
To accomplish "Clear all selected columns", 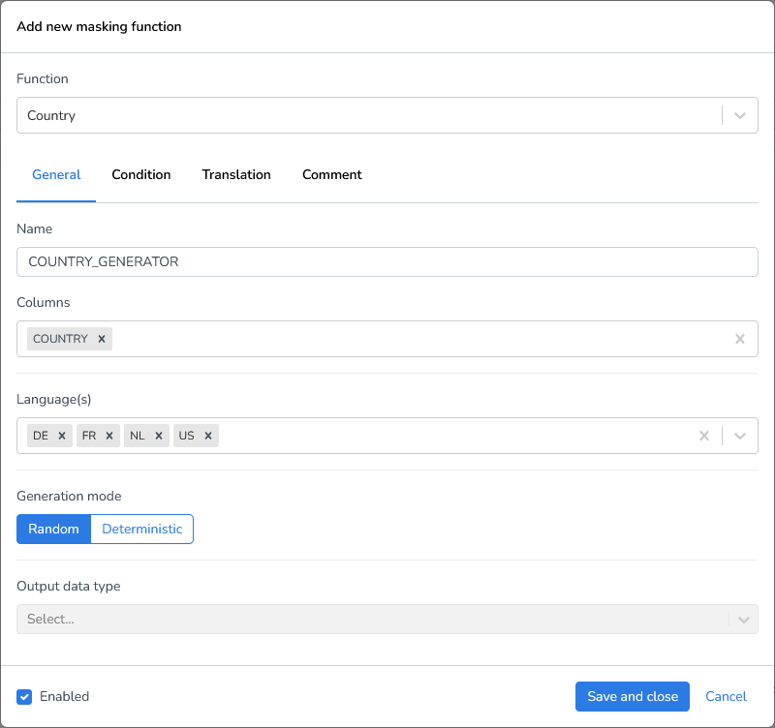I will pos(740,339).
